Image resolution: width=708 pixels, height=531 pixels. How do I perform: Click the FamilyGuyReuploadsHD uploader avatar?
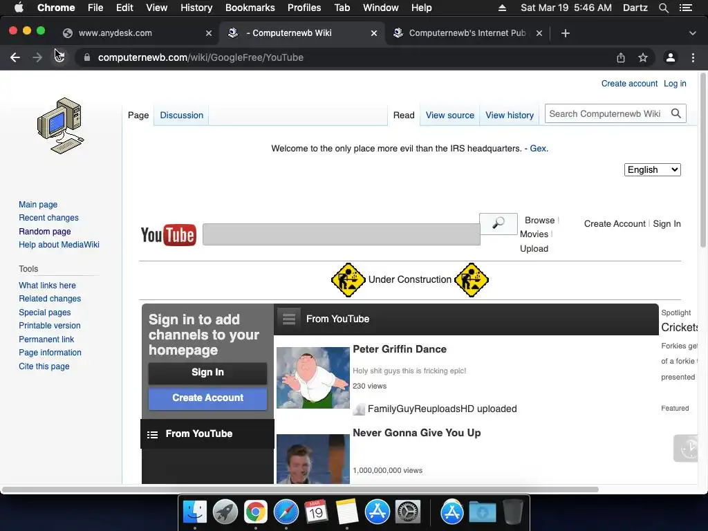[359, 409]
